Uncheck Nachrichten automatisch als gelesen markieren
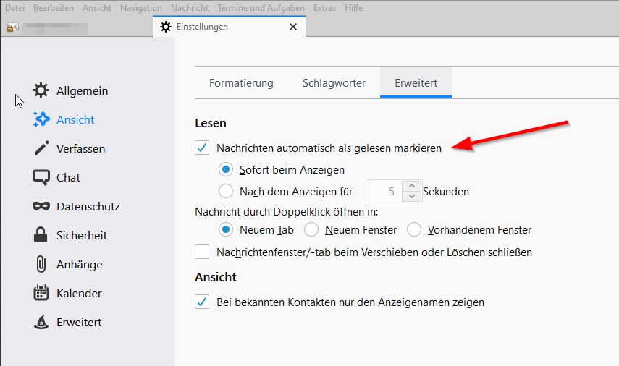 click(x=202, y=148)
